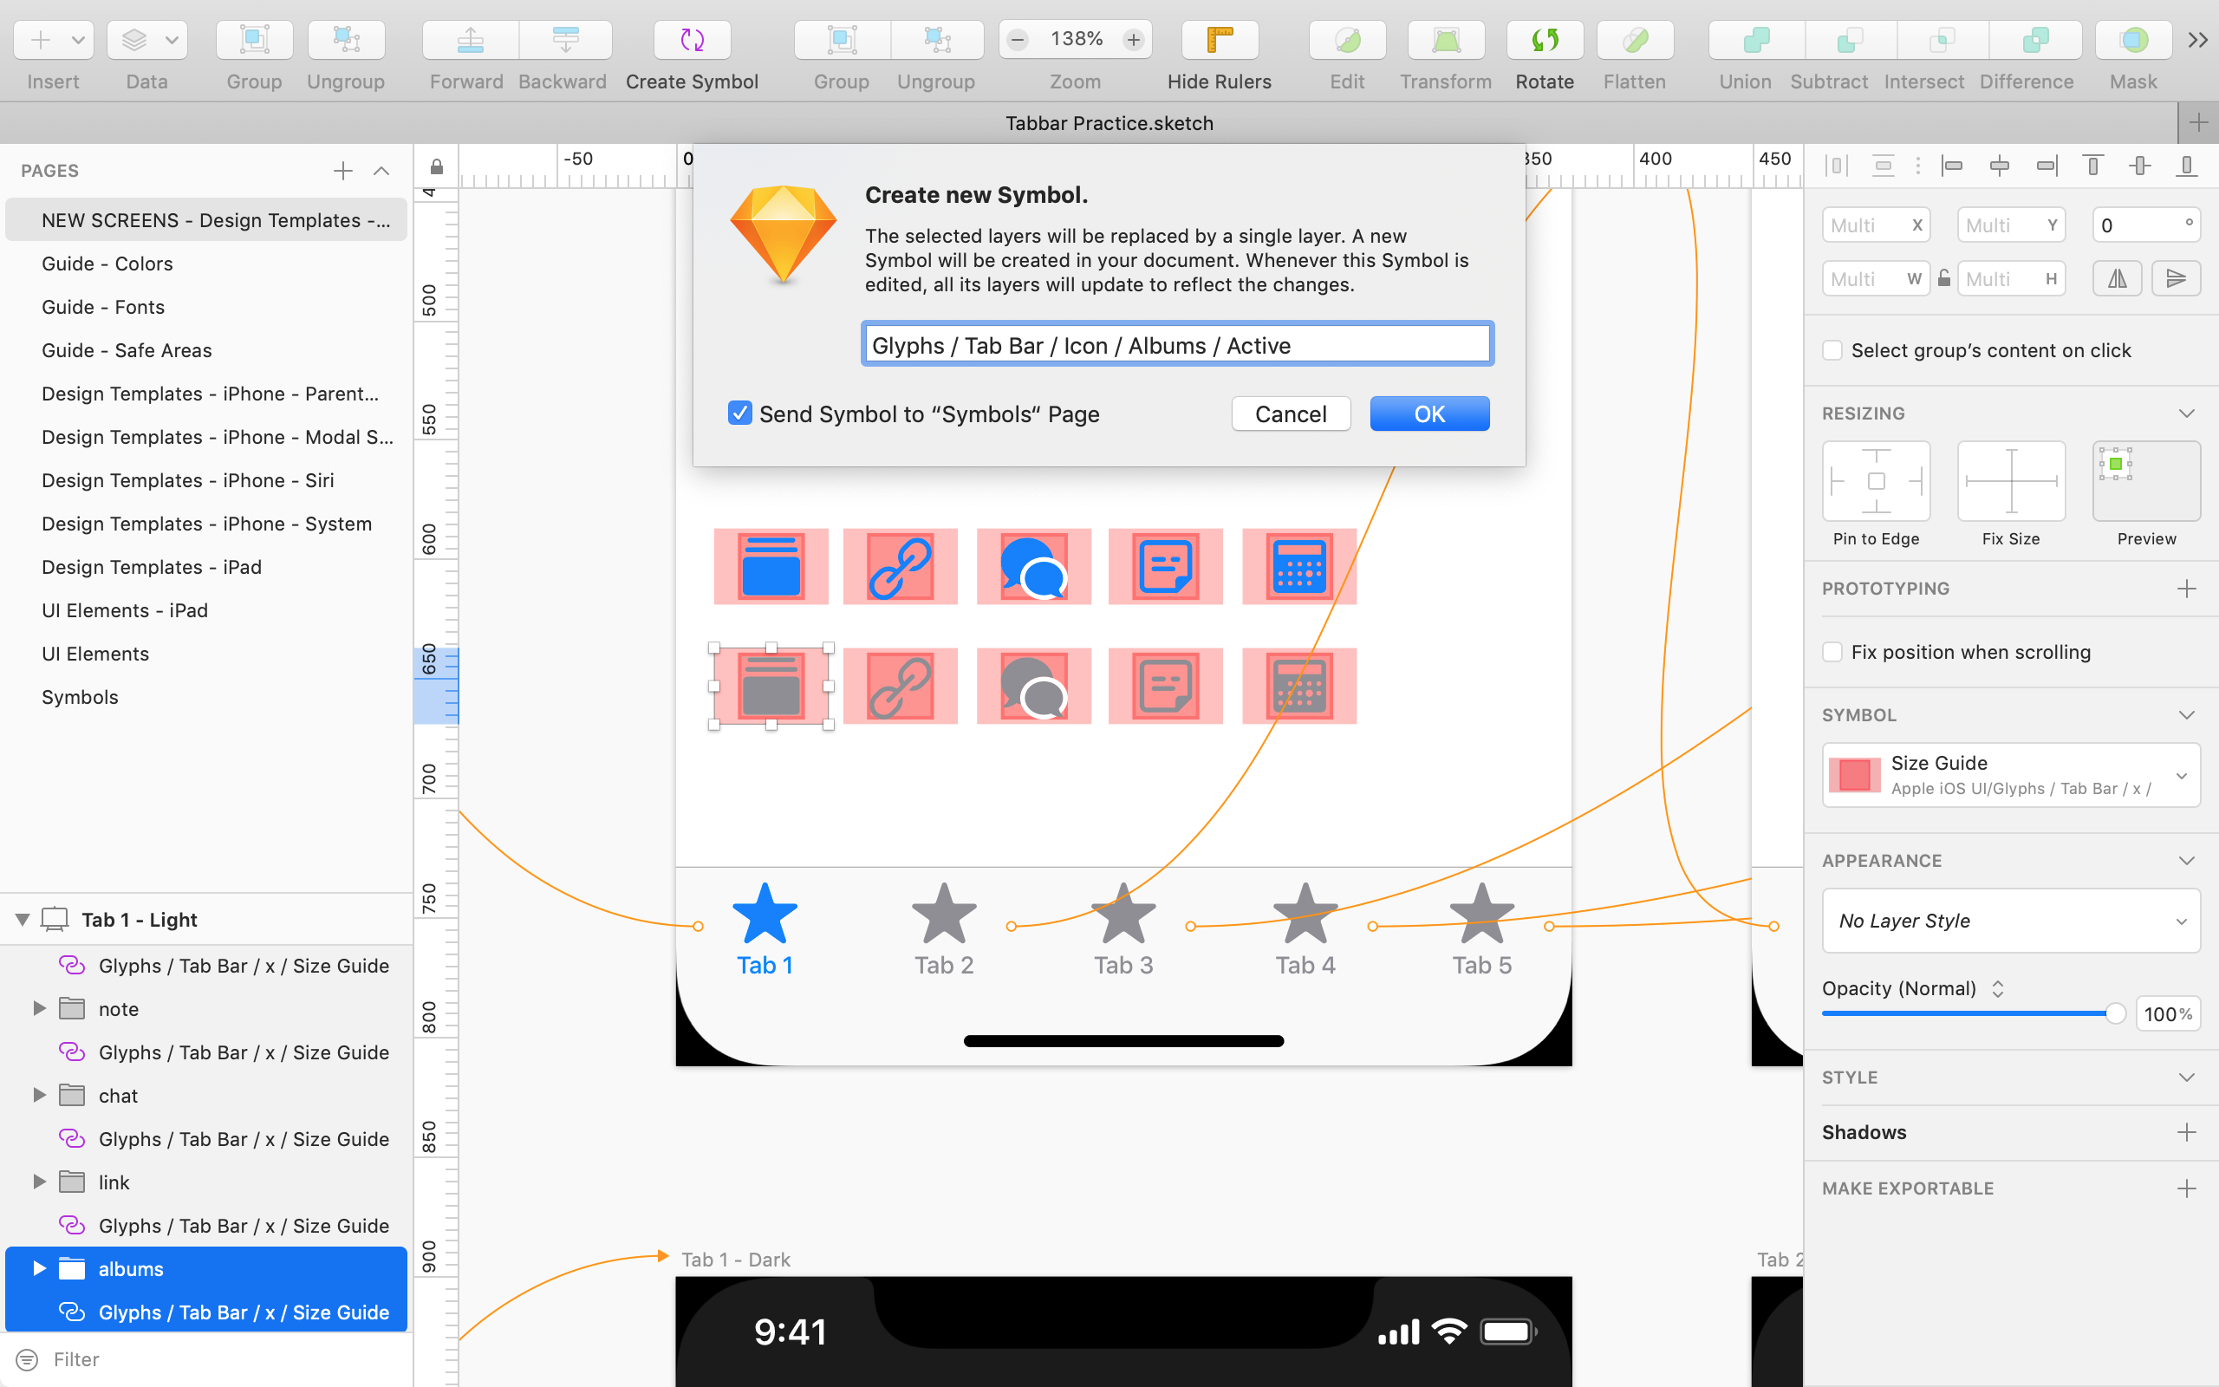
Task: Click inside the symbol name field
Action: pos(1175,344)
